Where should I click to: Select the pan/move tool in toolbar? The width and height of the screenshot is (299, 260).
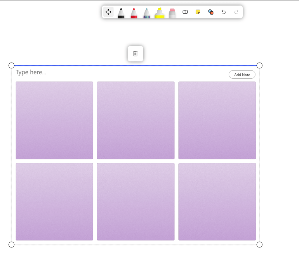(x=108, y=12)
